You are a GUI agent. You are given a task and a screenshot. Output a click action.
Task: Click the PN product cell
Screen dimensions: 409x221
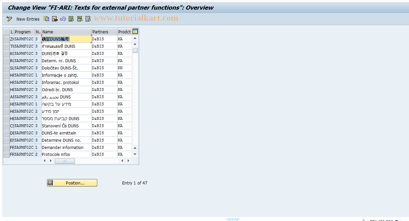coord(124,68)
